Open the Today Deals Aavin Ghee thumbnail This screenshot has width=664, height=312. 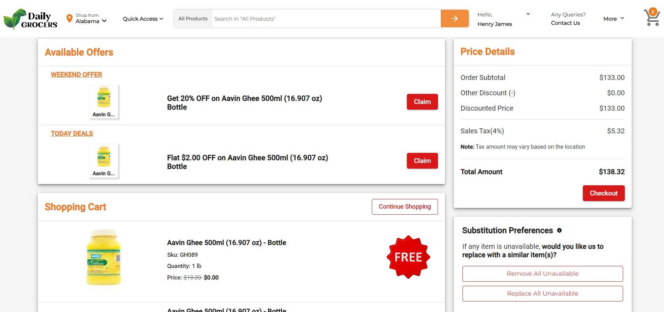coord(104,161)
